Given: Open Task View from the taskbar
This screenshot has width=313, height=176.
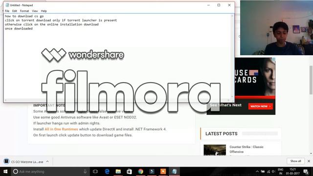Looking at the screenshot, I should (95, 172).
